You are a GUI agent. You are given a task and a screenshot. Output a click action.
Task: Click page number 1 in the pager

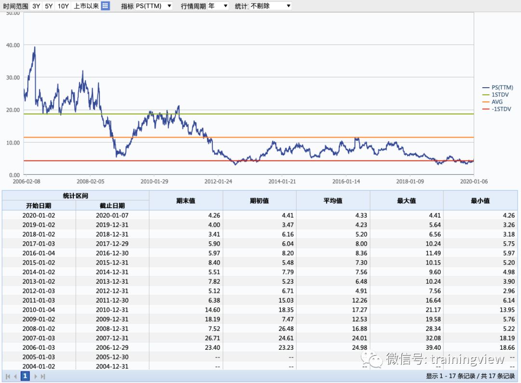pyautogui.click(x=25, y=376)
